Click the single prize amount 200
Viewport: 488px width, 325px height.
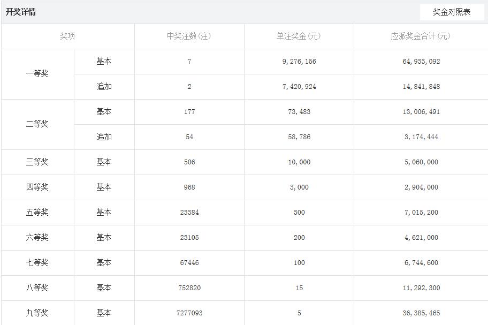tap(299, 238)
